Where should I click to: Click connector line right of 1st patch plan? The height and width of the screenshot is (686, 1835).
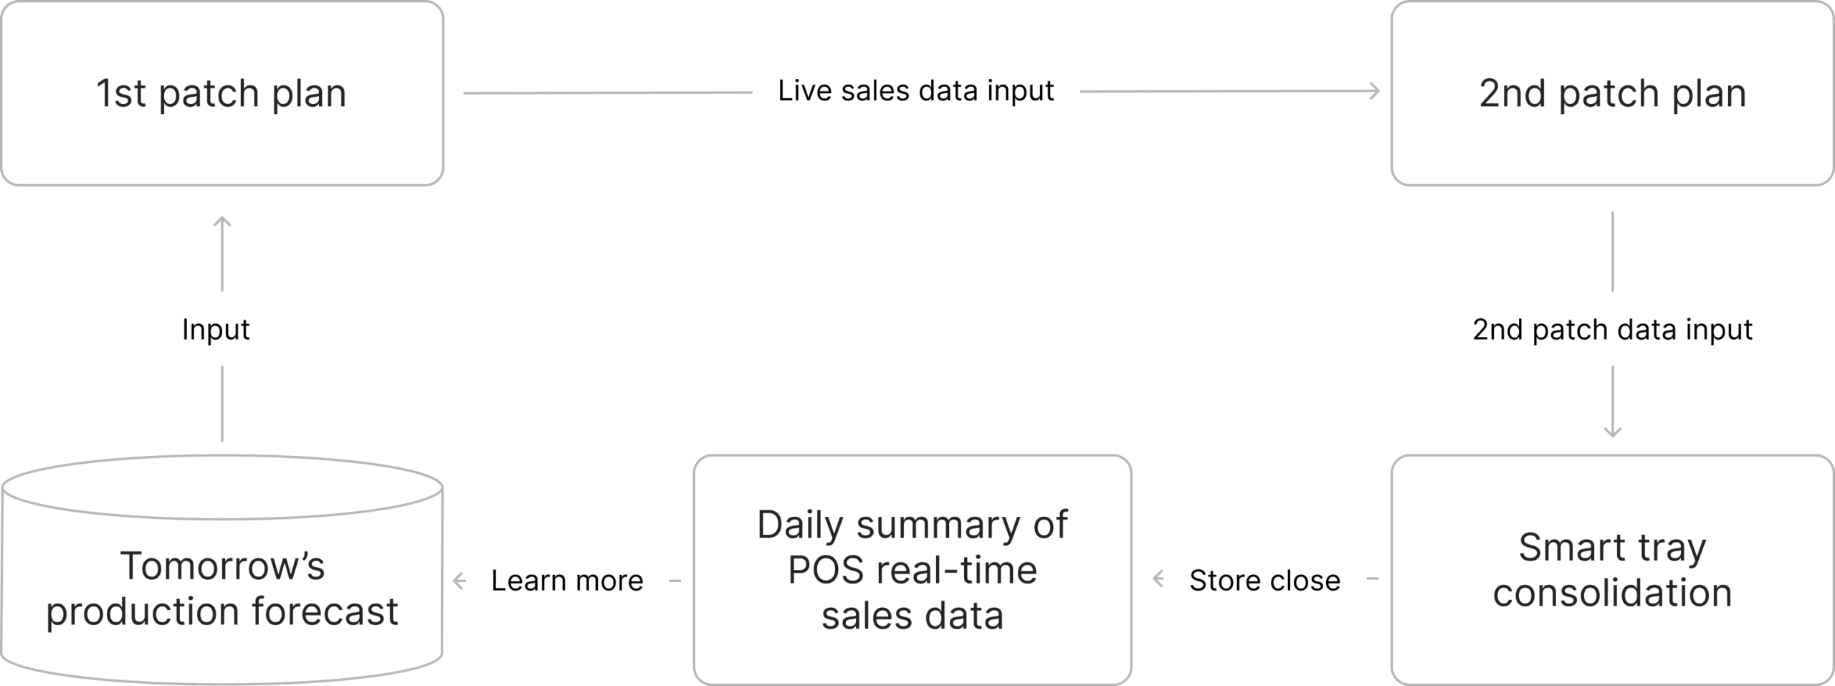pos(608,92)
